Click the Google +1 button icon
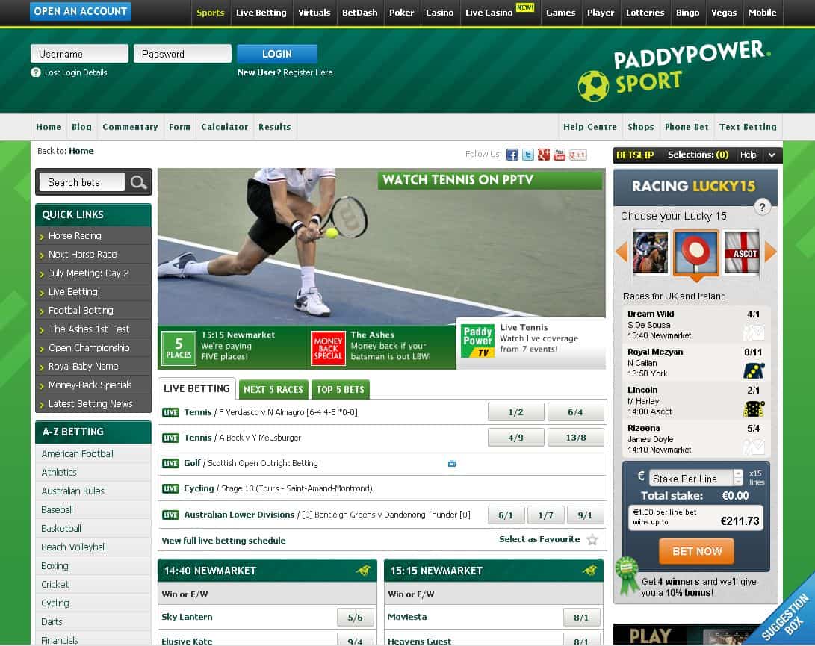Viewport: 815px width, 646px height. pyautogui.click(x=578, y=155)
